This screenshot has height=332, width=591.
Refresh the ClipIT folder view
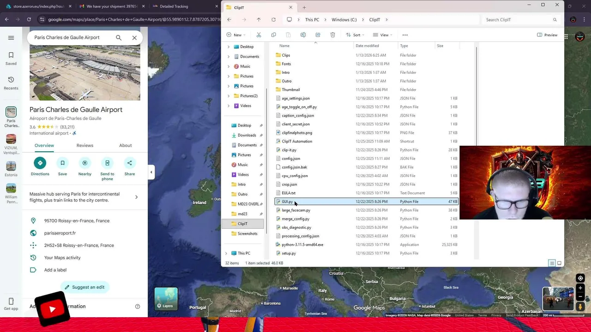tap(273, 20)
